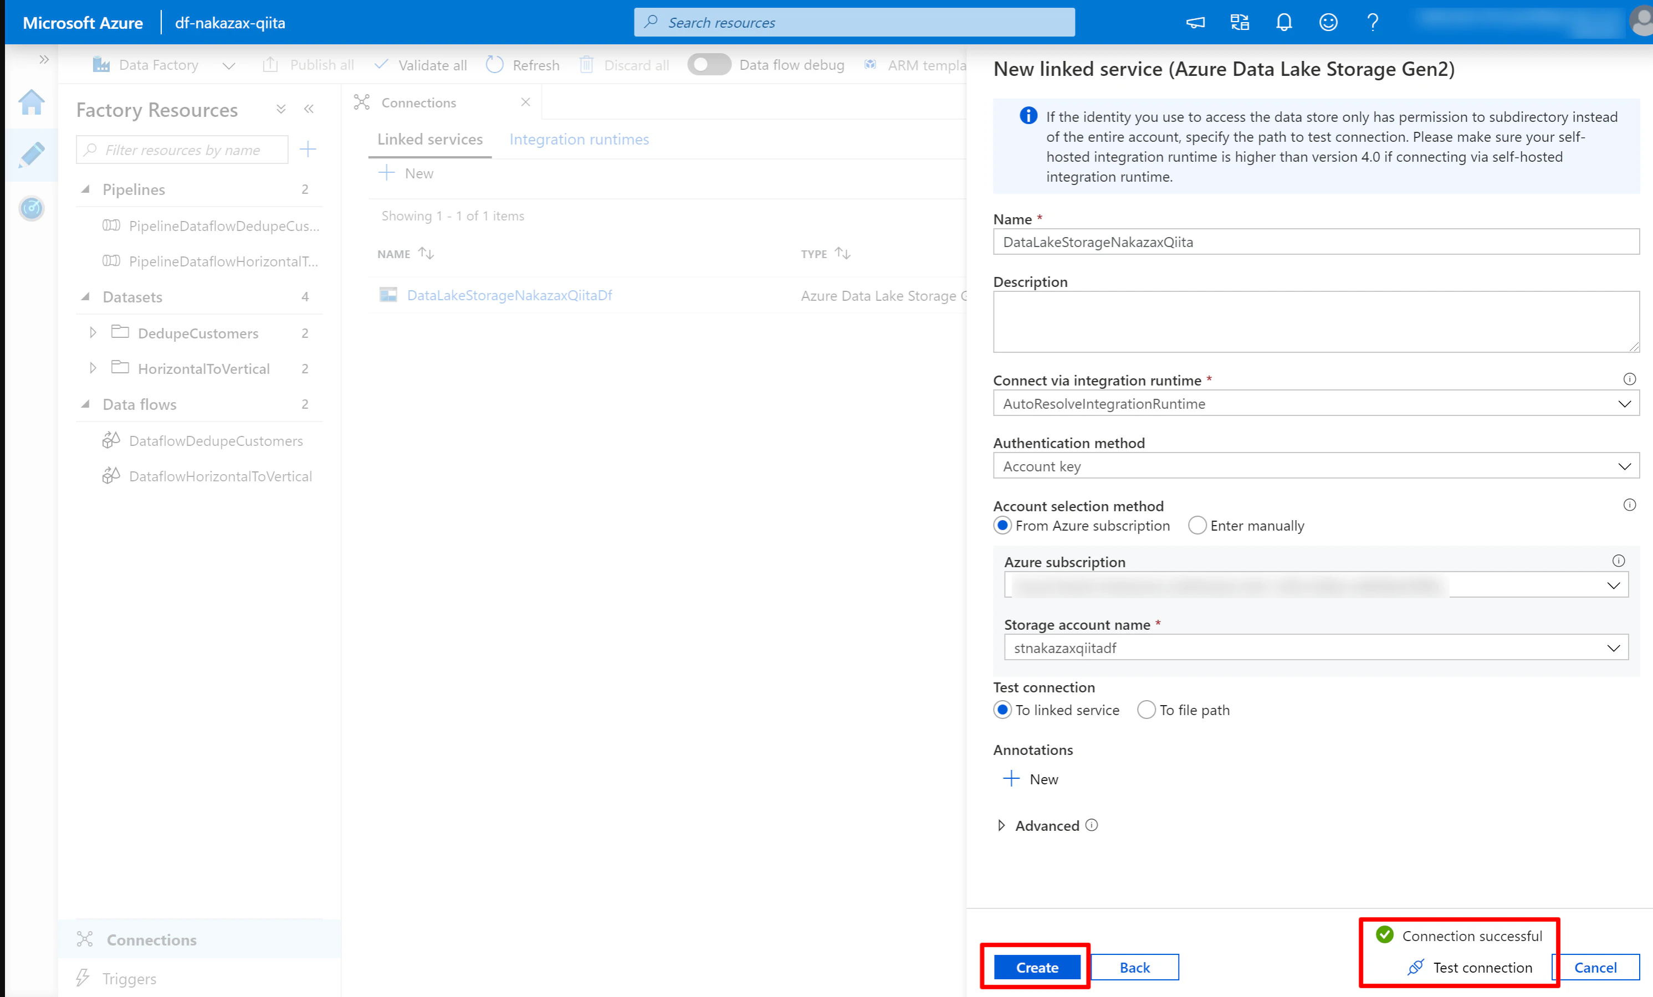Switch to Linked services tab
This screenshot has height=997, width=1653.
point(430,140)
